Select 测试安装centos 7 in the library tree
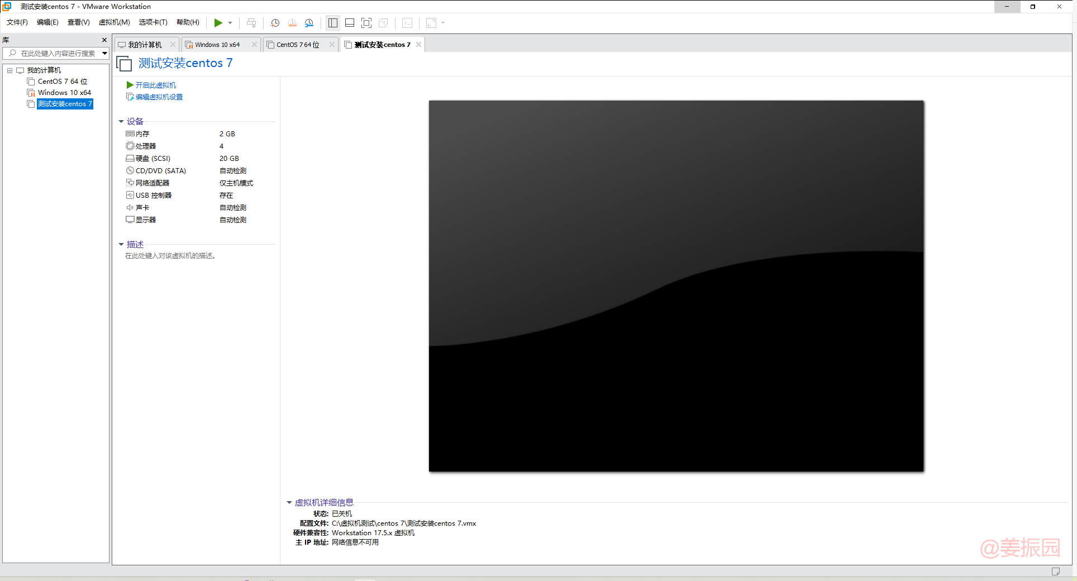The height and width of the screenshot is (581, 1077). coord(65,104)
